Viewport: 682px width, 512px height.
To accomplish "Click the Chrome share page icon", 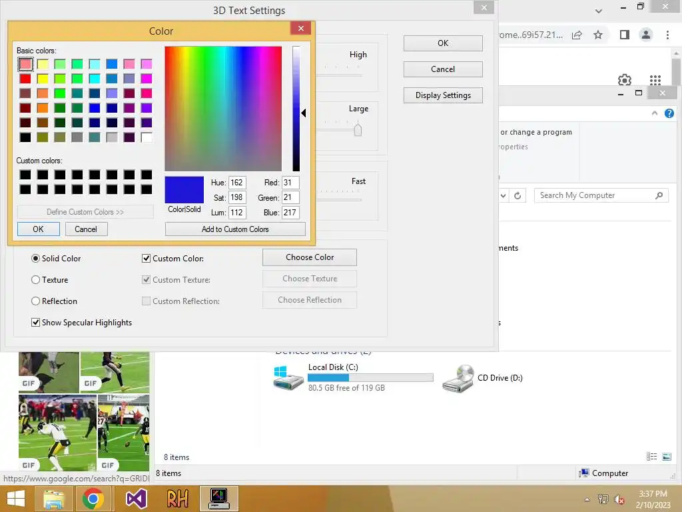I will coord(577,35).
